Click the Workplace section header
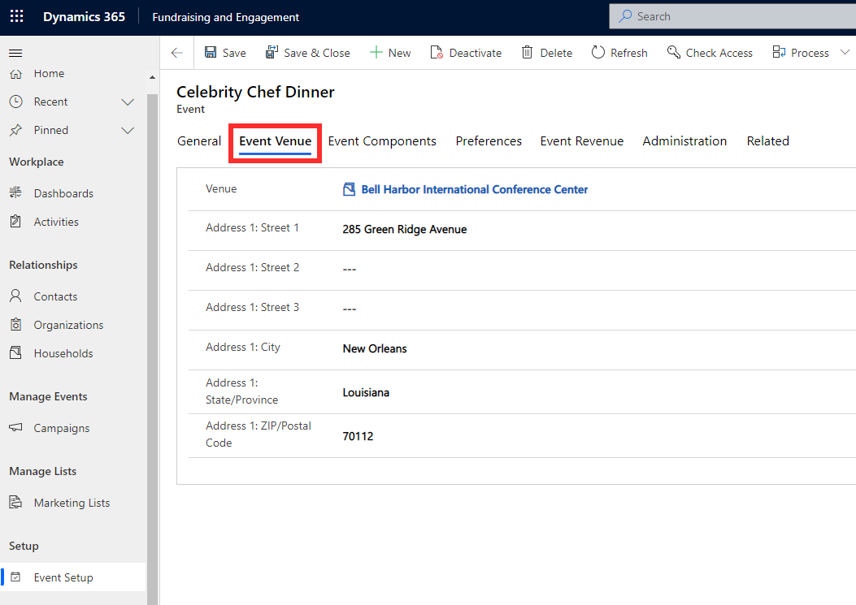This screenshot has width=856, height=605. point(37,162)
